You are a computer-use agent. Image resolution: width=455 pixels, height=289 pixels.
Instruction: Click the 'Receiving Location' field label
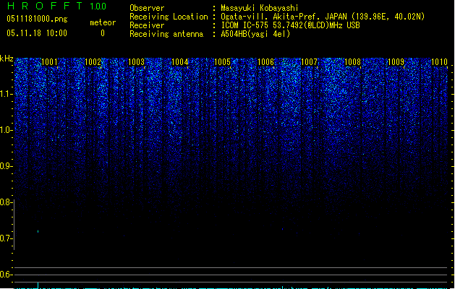coord(169,17)
